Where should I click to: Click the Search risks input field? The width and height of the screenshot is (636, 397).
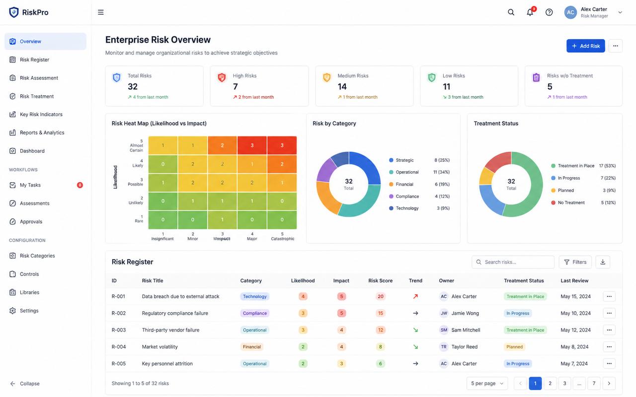[x=513, y=262]
